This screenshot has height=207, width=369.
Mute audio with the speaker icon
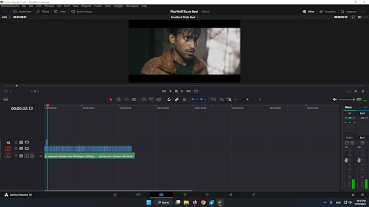pos(335,99)
